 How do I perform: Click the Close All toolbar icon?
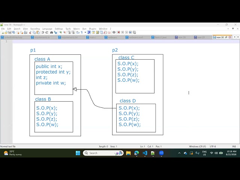click(x=22, y=33)
